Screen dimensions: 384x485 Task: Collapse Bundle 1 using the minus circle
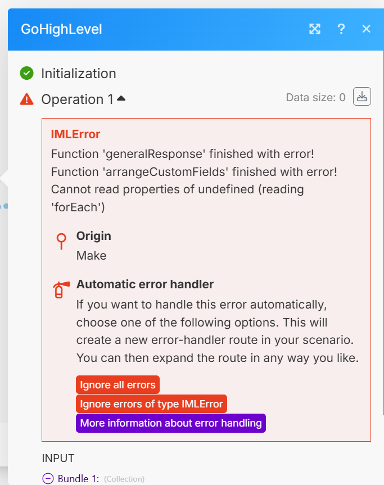[48, 478]
